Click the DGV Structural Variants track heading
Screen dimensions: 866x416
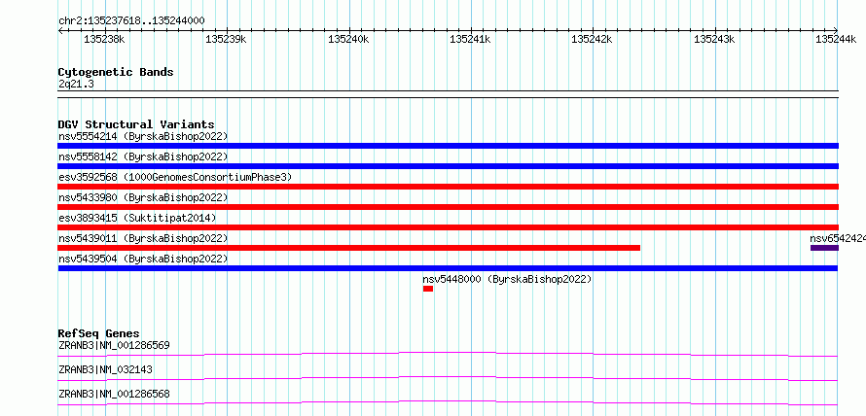coord(136,124)
